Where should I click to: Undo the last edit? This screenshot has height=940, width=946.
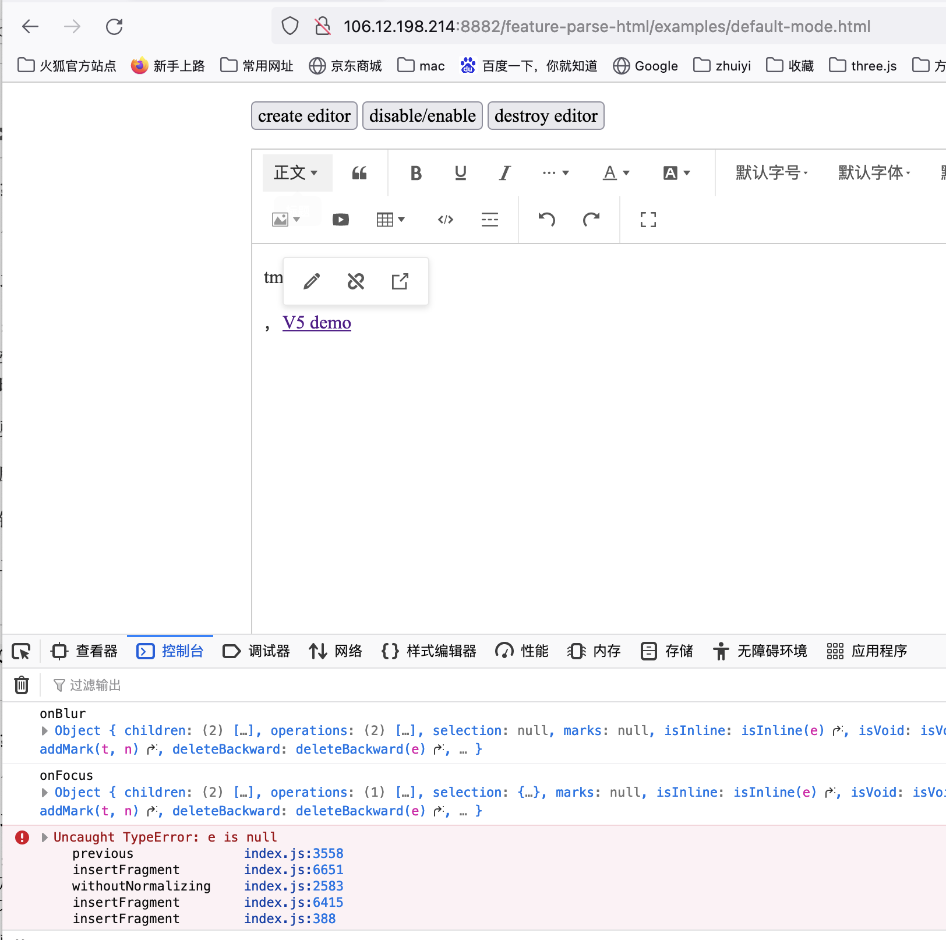click(x=546, y=220)
